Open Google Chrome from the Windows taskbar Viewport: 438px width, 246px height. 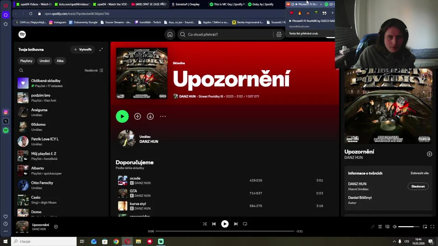116,242
